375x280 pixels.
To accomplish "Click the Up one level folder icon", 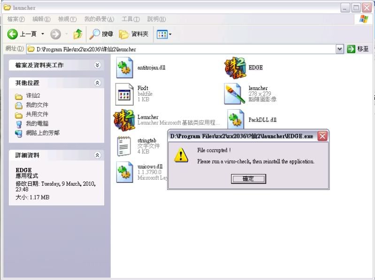I will [x=78, y=34].
